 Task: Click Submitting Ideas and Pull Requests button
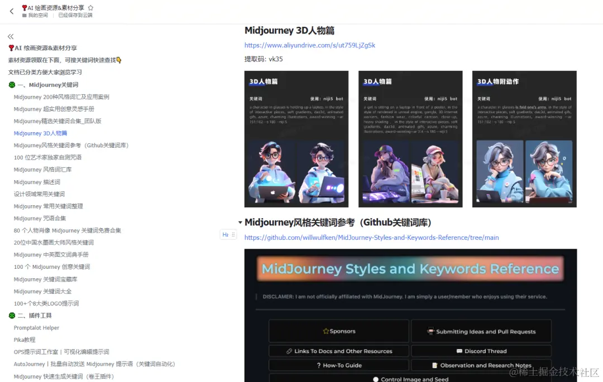[481, 331]
